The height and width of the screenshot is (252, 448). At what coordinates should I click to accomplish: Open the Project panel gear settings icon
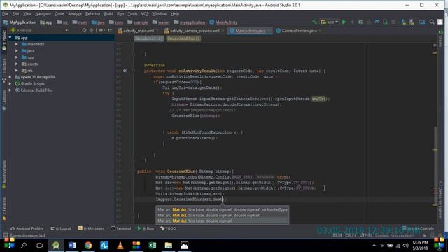(101, 30)
